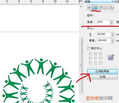Screen dimensions: 119x103
Task: Click the canvas vertical scrollbar thumb
Action: [81, 65]
